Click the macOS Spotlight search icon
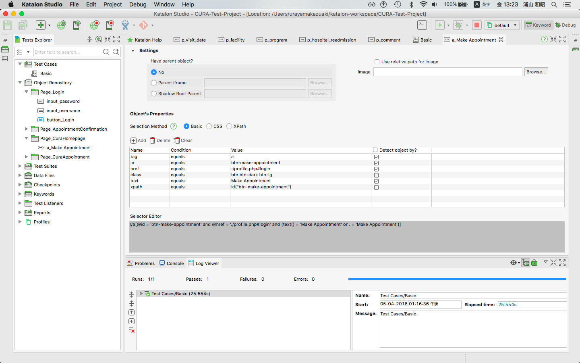The height and width of the screenshot is (363, 580). click(554, 4)
